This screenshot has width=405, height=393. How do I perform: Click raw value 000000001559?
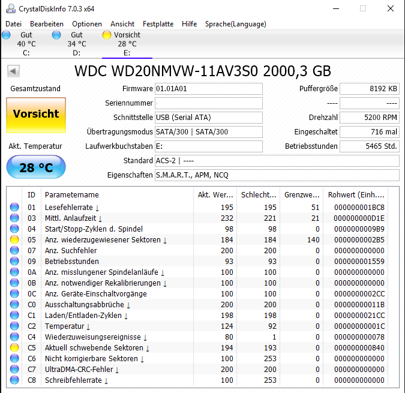[x=359, y=262]
